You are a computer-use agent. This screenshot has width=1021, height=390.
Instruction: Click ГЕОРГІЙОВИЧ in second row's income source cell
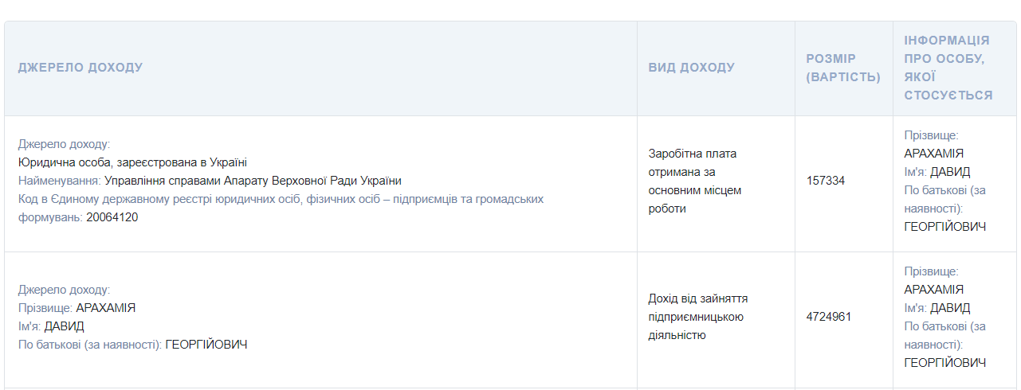(206, 345)
